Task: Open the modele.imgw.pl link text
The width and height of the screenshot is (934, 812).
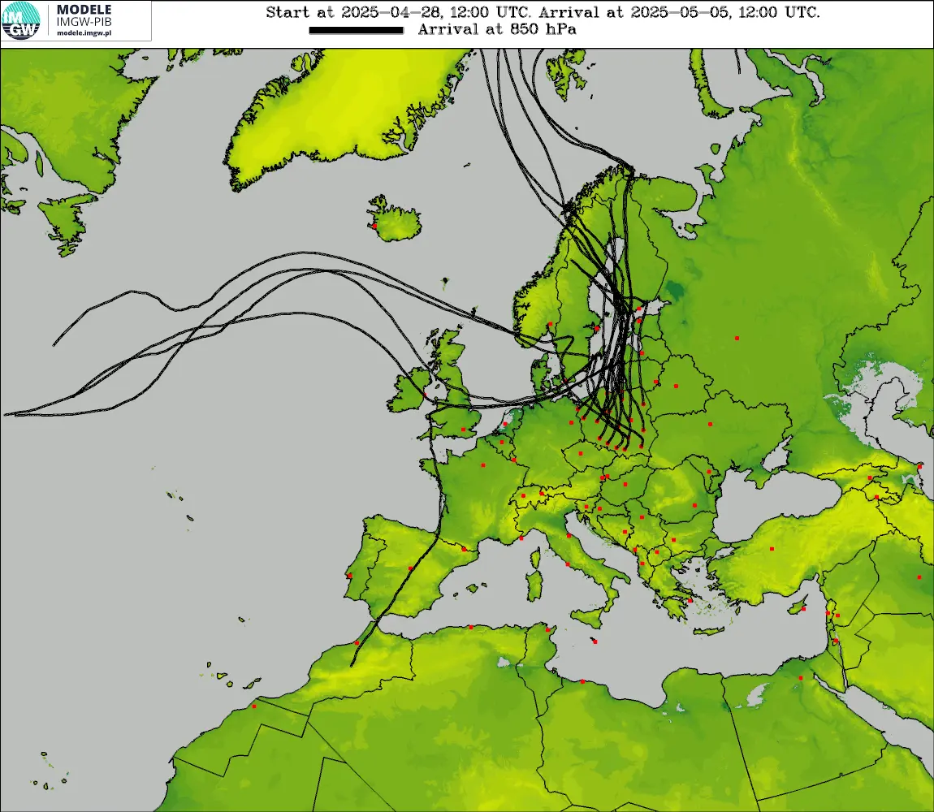Action: 84,33
